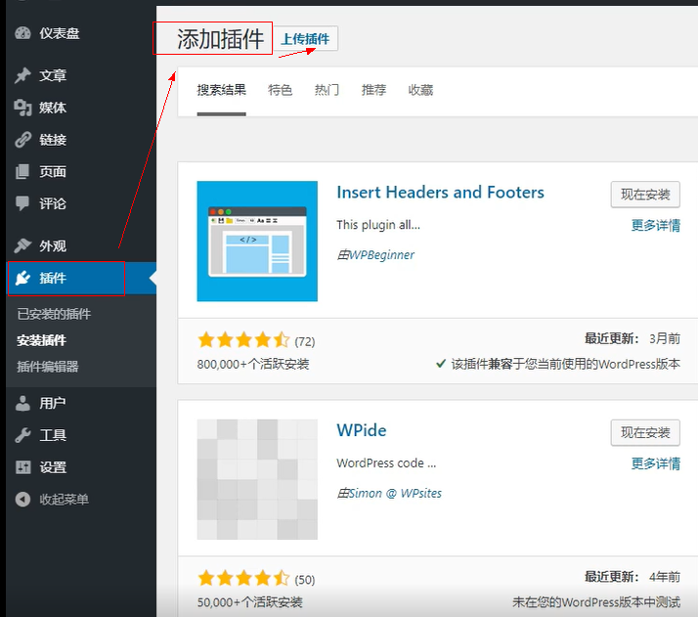Switch to the 推荐 tab

[x=373, y=90]
